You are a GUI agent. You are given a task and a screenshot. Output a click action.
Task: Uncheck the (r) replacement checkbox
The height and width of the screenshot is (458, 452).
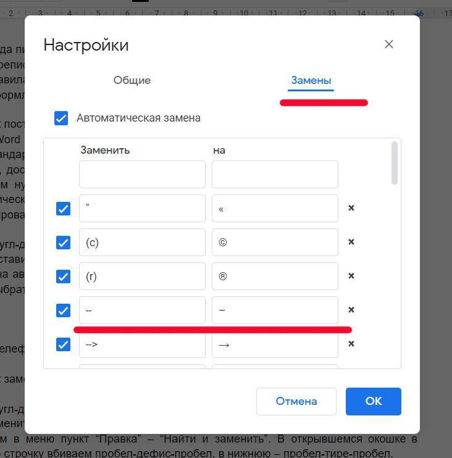click(63, 277)
